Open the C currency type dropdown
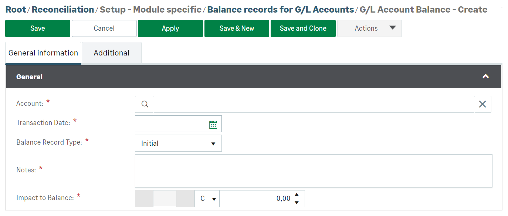This screenshot has width=508, height=216. 213,199
